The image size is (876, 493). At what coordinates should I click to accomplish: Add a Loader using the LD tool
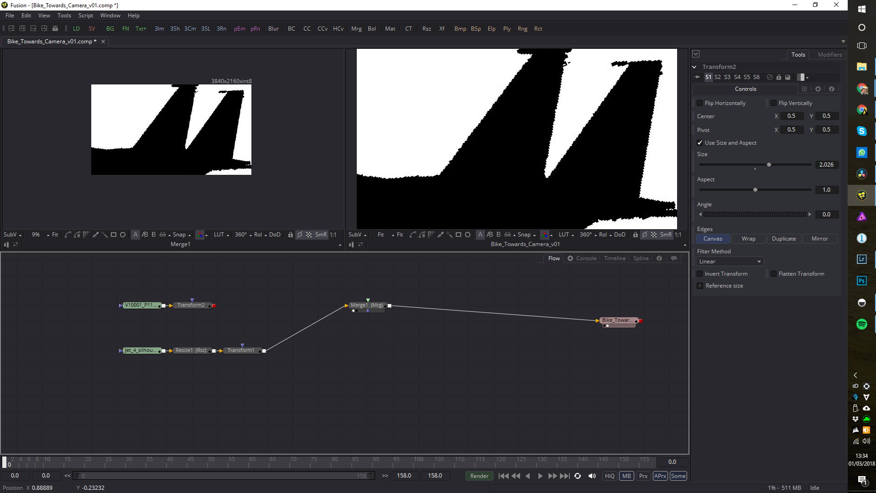76,28
